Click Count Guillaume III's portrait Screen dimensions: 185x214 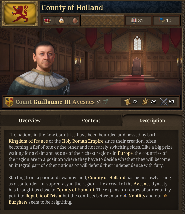pos(39,68)
